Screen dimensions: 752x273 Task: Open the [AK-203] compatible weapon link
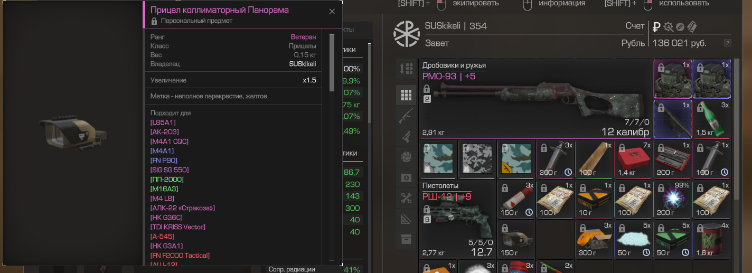point(165,132)
